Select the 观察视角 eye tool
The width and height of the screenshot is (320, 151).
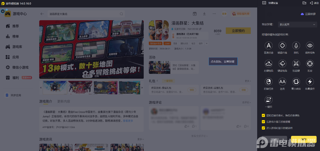[x=310, y=45]
